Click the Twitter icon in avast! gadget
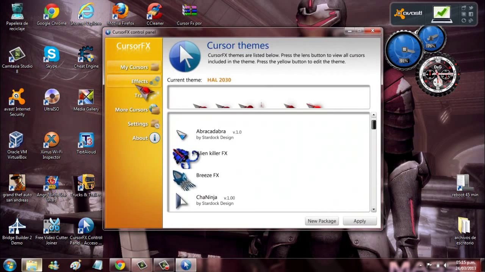Viewport: 485px width, 272px height. 471,8
